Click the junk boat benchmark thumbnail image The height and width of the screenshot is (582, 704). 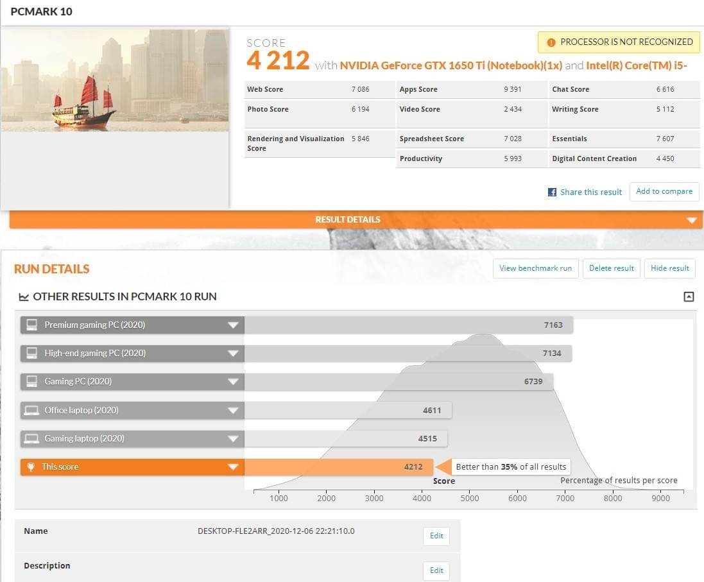pyautogui.click(x=114, y=80)
